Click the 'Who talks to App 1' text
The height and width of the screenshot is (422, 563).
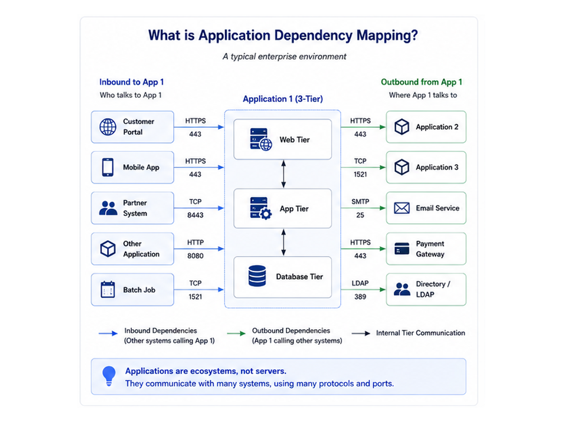(x=132, y=95)
